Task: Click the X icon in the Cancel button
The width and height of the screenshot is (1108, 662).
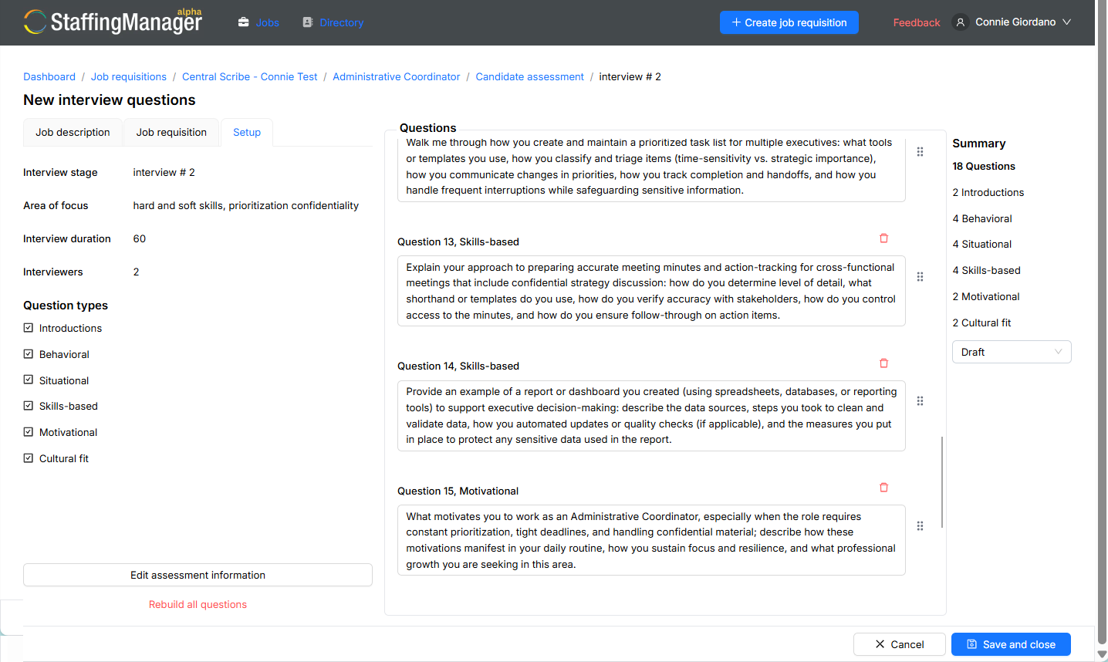Action: tap(880, 644)
